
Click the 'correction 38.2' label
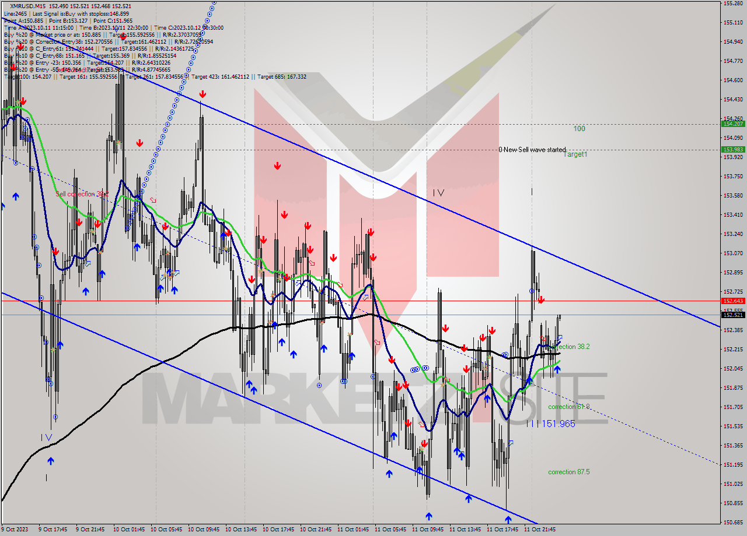click(569, 347)
